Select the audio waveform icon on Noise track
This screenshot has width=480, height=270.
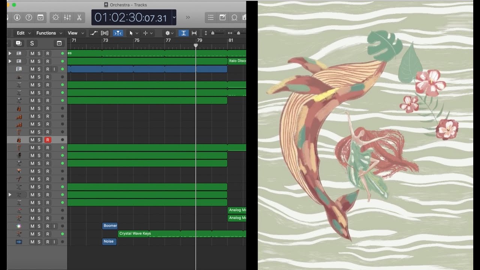coord(19,242)
